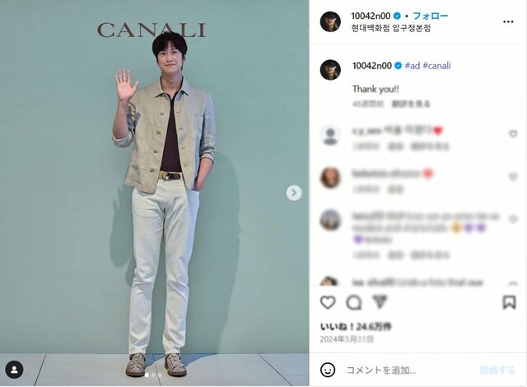Share the post via paper plane icon

380,301
